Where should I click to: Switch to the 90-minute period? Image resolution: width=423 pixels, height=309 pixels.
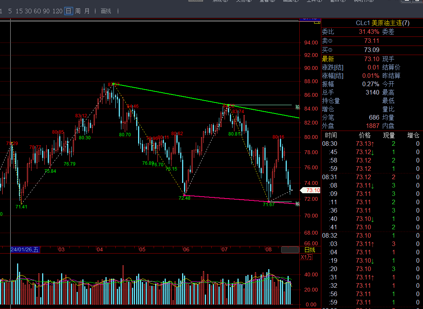(46, 11)
